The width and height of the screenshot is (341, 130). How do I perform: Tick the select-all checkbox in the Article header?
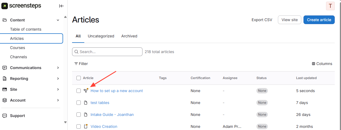[79, 78]
